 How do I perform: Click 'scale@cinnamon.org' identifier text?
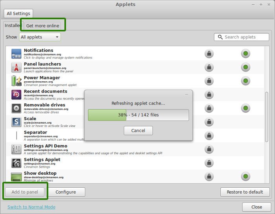[x=38, y=123]
